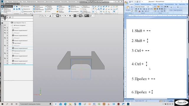The image size is (189, 106).
Task: Toggle the eye icon for Эскиз:2
Action: point(5,33)
